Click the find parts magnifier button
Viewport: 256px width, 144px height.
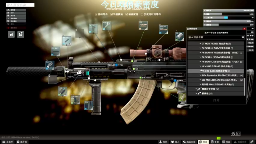coord(16,21)
